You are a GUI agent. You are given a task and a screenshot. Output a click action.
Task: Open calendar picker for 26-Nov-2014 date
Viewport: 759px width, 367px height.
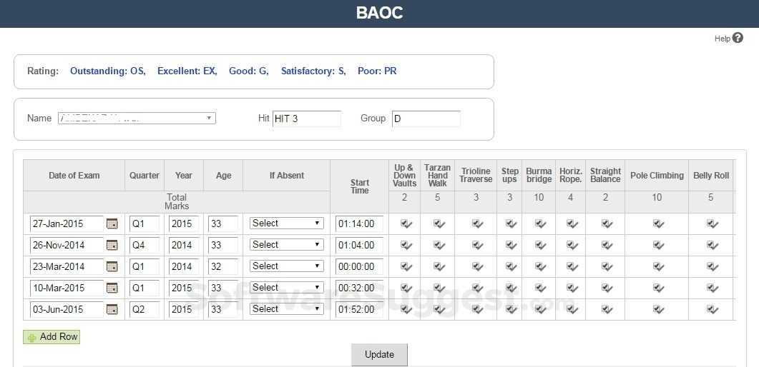pos(112,245)
